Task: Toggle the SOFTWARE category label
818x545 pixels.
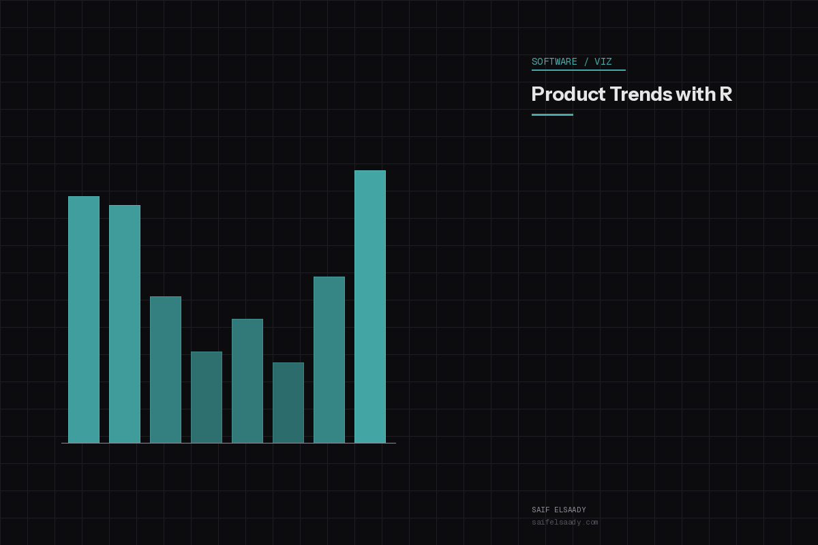Action: click(554, 61)
